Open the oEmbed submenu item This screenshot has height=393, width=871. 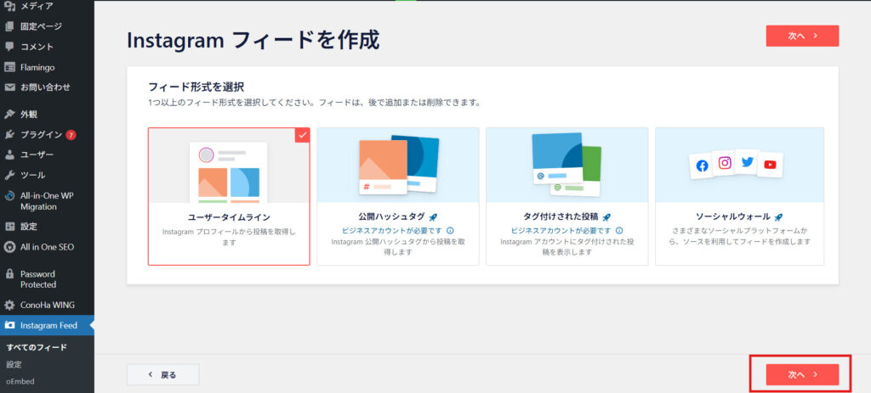tap(19, 381)
